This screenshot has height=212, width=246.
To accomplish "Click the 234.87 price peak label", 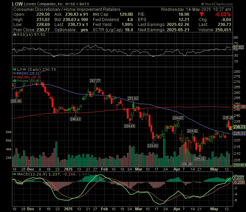I will coord(178,118).
